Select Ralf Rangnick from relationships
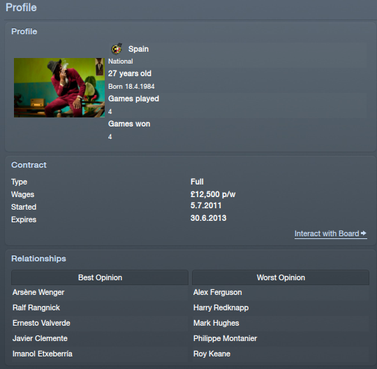377x369 pixels. [x=36, y=307]
